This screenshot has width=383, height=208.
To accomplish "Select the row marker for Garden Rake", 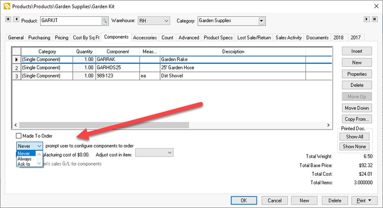I will 16,60.
